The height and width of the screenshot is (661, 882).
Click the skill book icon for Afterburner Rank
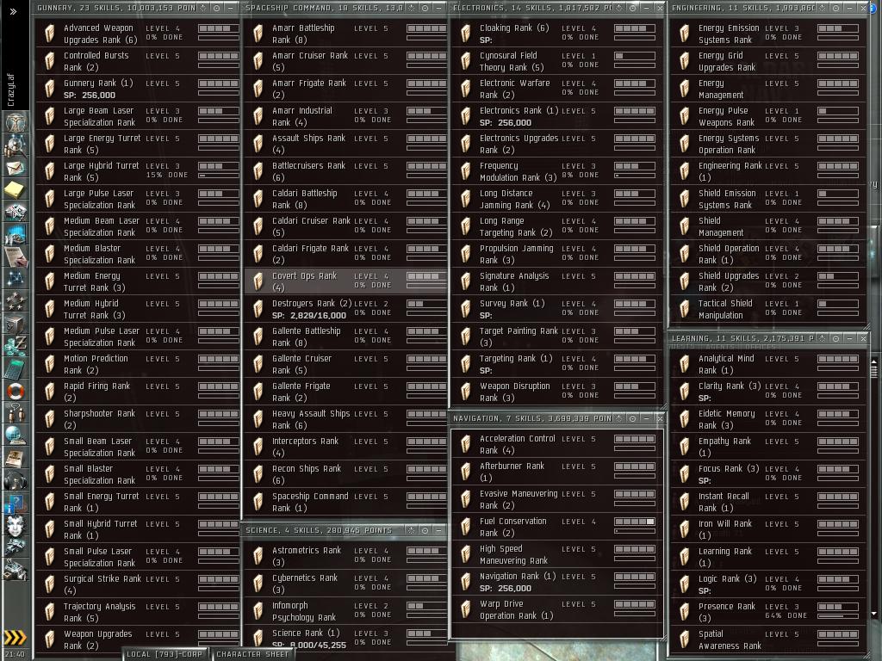(466, 473)
